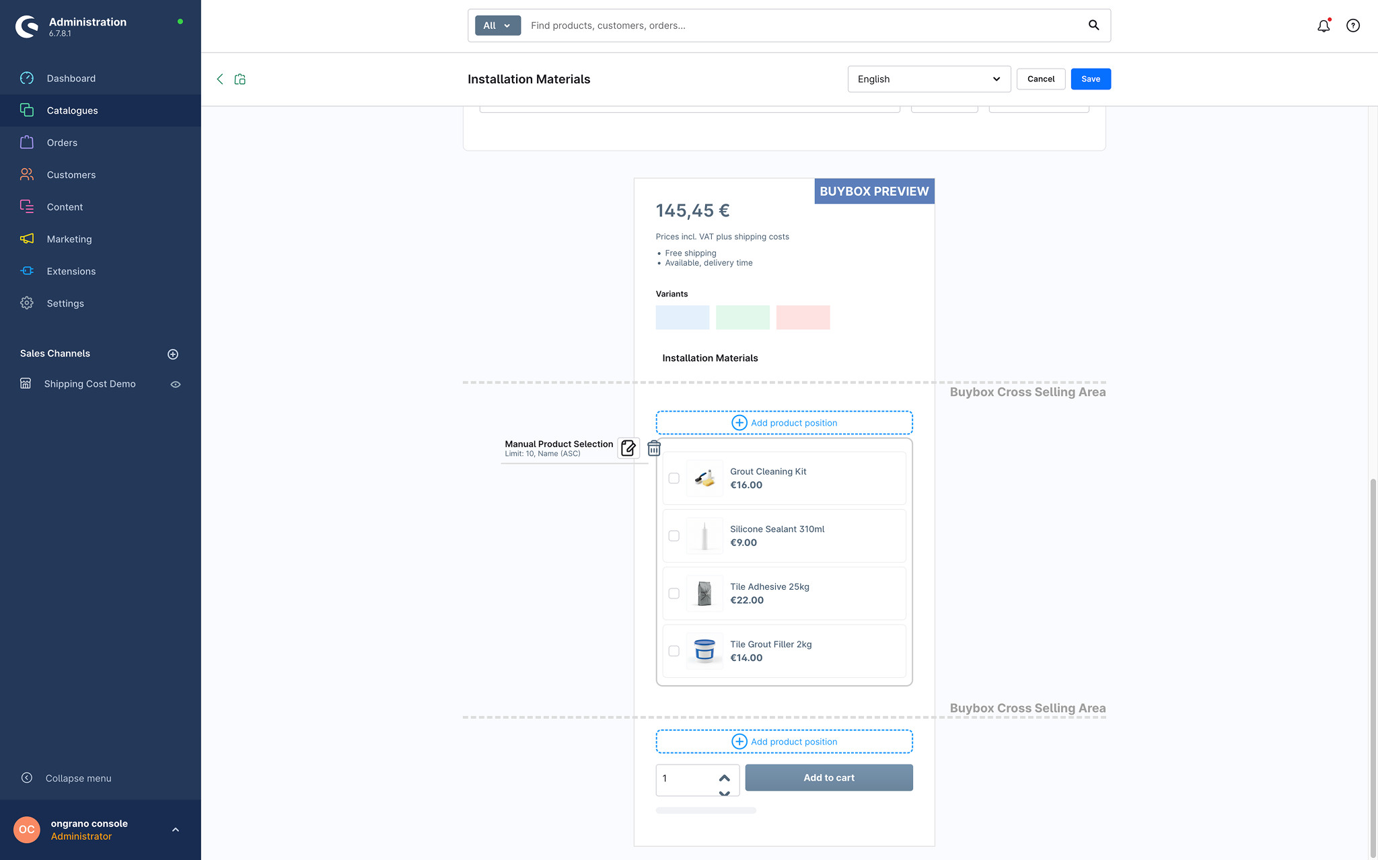Click the Customers people icon
The width and height of the screenshot is (1378, 860).
[x=27, y=174]
